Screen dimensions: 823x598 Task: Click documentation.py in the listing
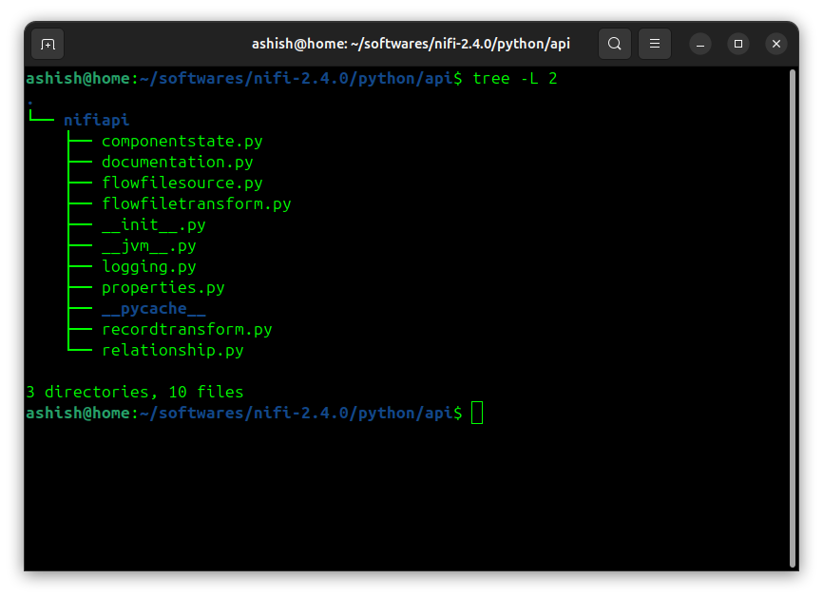[177, 162]
